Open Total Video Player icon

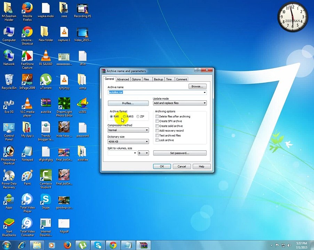27,203
